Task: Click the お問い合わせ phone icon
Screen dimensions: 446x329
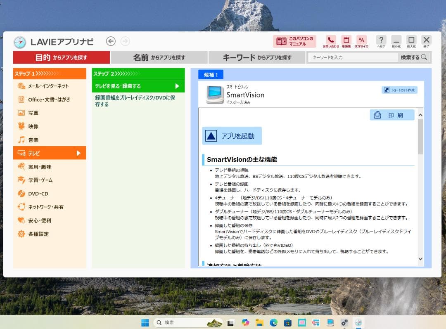Action: tap(331, 40)
